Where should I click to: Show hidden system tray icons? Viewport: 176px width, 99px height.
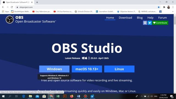pos(142,96)
